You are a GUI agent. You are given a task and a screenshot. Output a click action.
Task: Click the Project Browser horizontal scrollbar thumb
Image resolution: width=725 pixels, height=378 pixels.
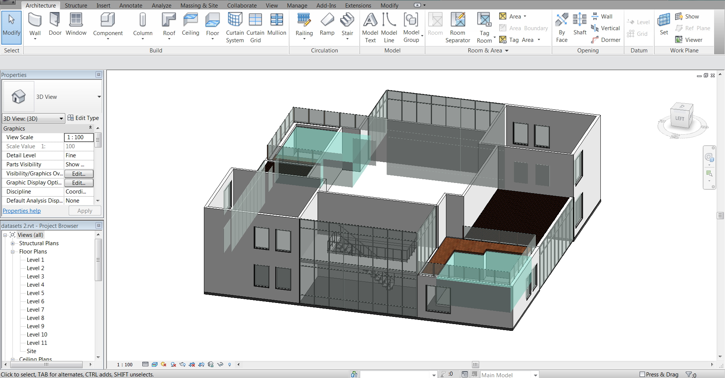click(46, 364)
